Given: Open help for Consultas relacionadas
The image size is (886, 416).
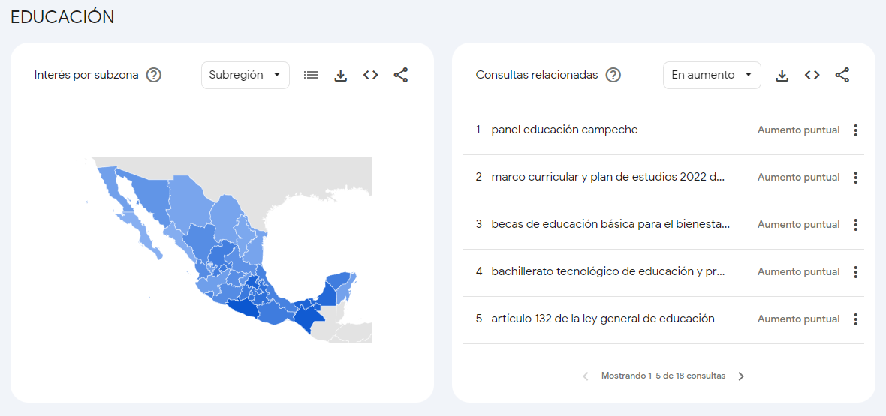Looking at the screenshot, I should pos(613,75).
